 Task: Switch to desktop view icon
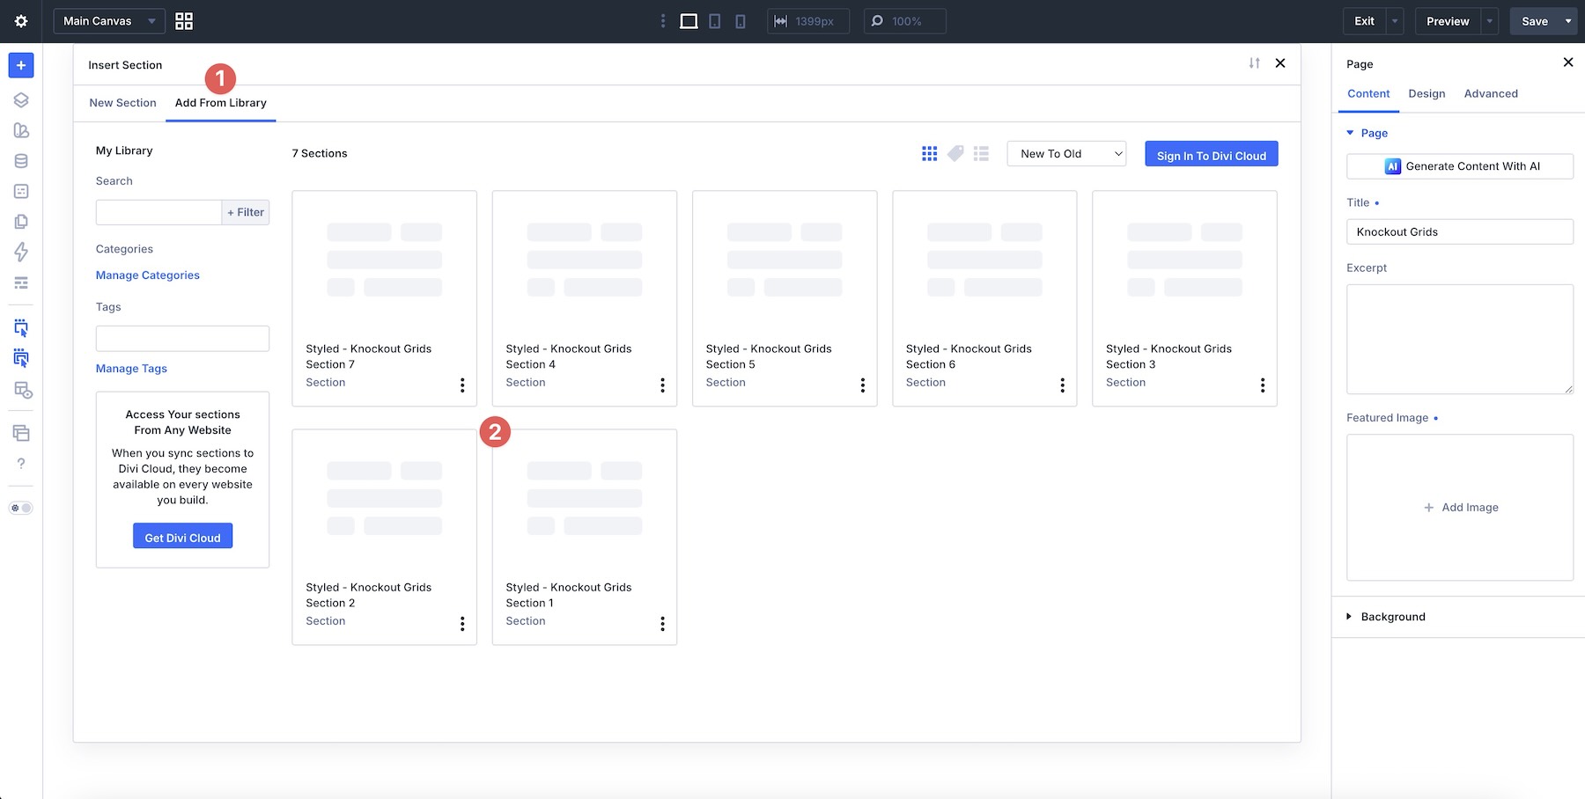click(x=689, y=21)
